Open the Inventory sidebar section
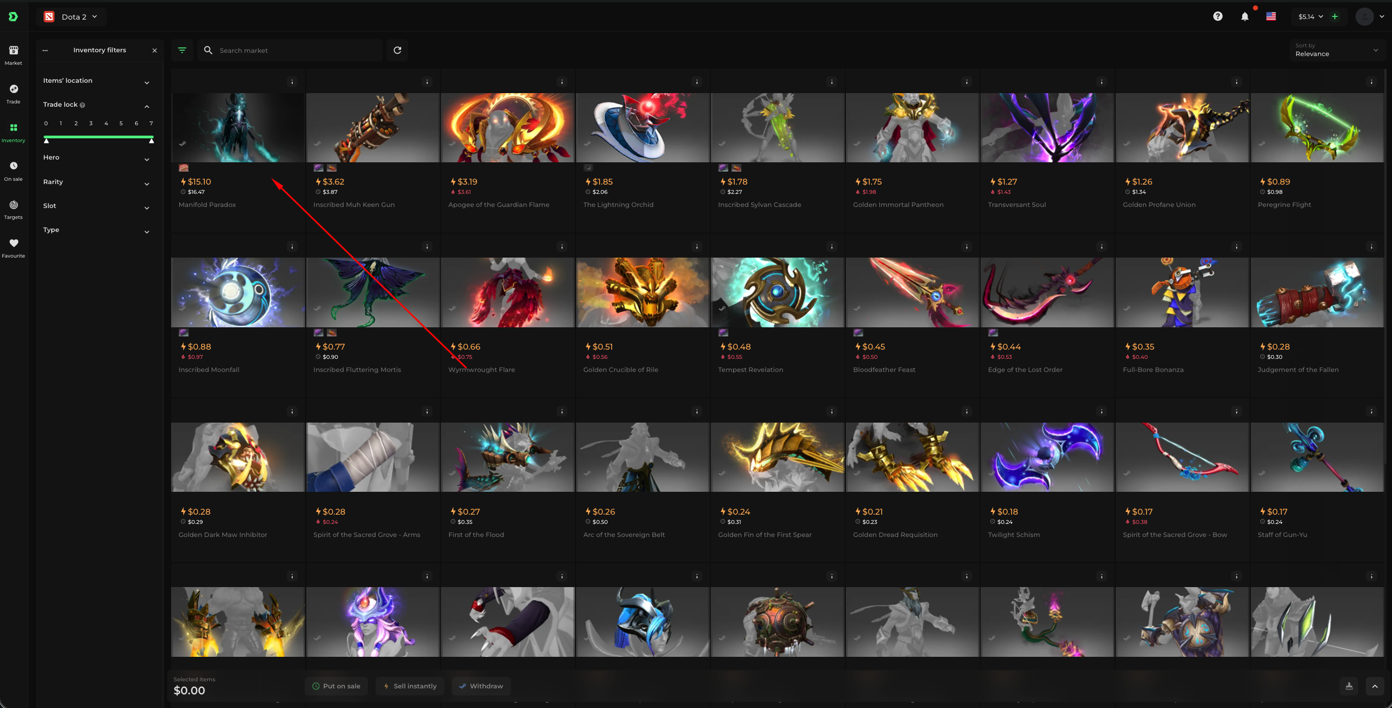This screenshot has height=708, width=1392. (x=14, y=132)
